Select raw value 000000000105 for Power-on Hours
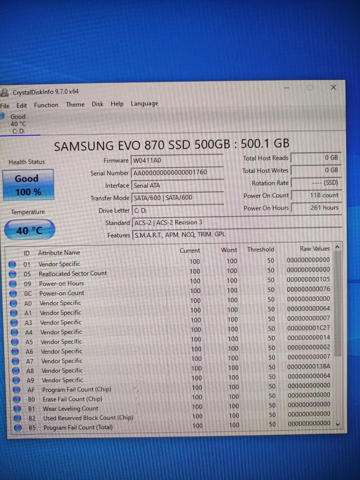Viewport: 360px width, 480px height. [308, 279]
